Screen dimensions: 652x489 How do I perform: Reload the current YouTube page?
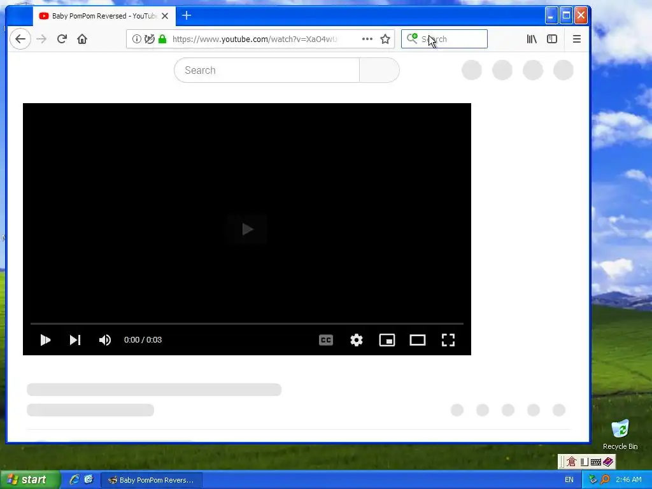tap(62, 39)
